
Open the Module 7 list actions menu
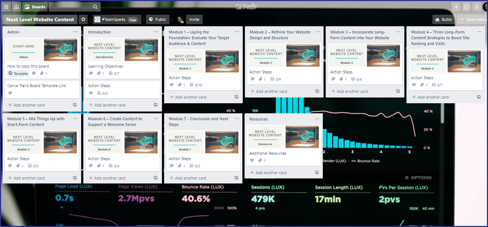coord(237,119)
